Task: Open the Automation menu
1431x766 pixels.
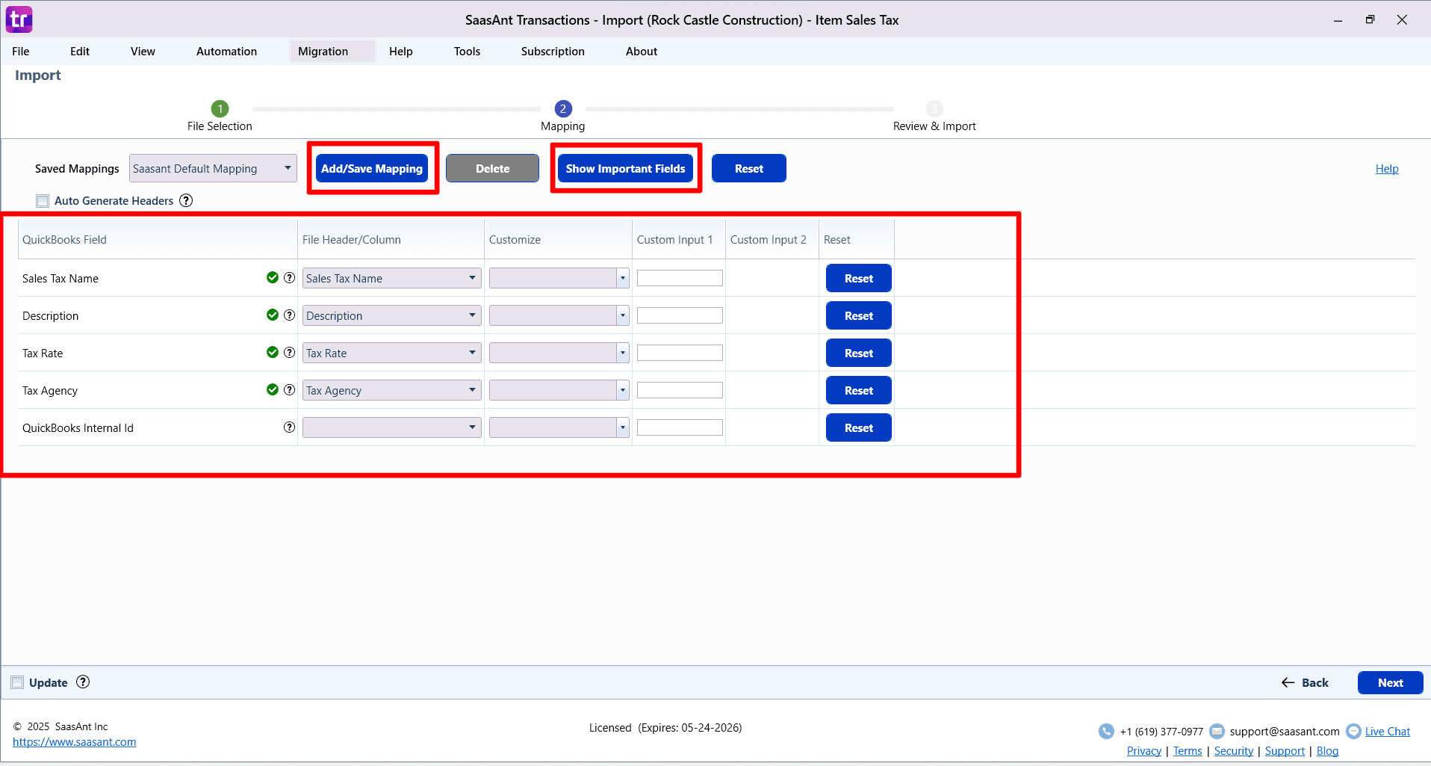Action: tap(226, 51)
